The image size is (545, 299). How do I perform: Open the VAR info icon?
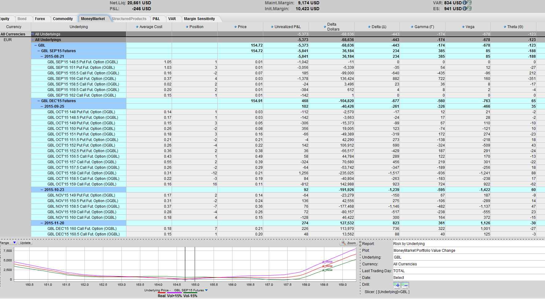[x=465, y=3]
